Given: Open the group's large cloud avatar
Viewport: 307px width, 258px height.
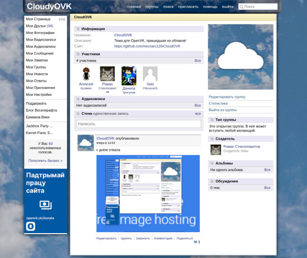Looking at the screenshot, I should (240, 57).
